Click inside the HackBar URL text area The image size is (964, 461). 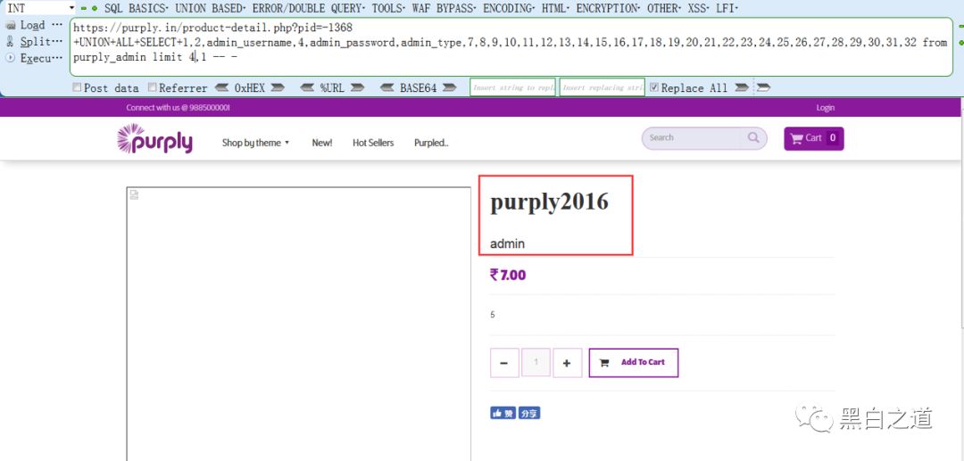[511, 47]
